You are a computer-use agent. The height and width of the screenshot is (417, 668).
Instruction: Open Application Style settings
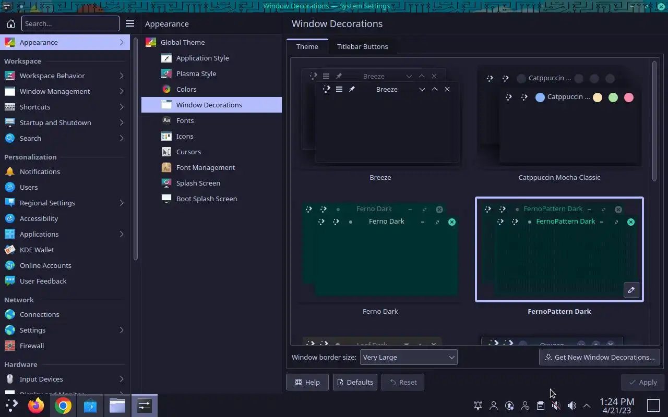pos(211,58)
